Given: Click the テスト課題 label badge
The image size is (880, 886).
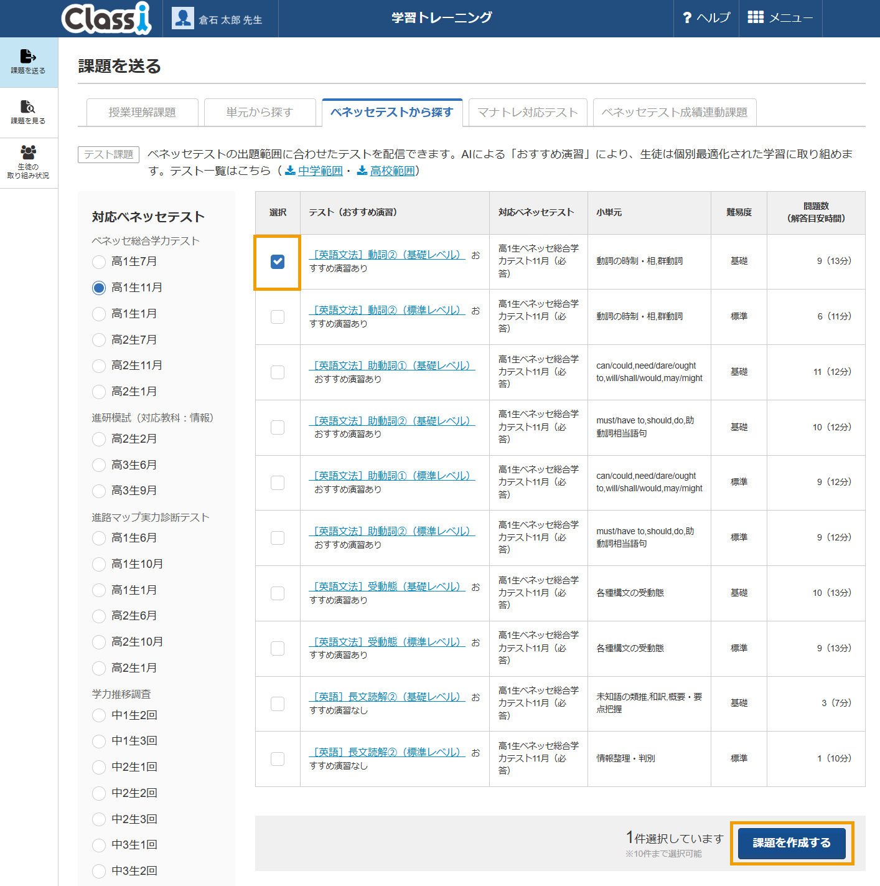Looking at the screenshot, I should point(108,154).
